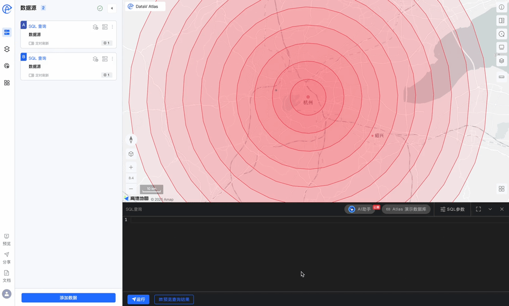Open SQL 查询 title of source A
Screen dimensions: 509x306
click(x=37, y=27)
